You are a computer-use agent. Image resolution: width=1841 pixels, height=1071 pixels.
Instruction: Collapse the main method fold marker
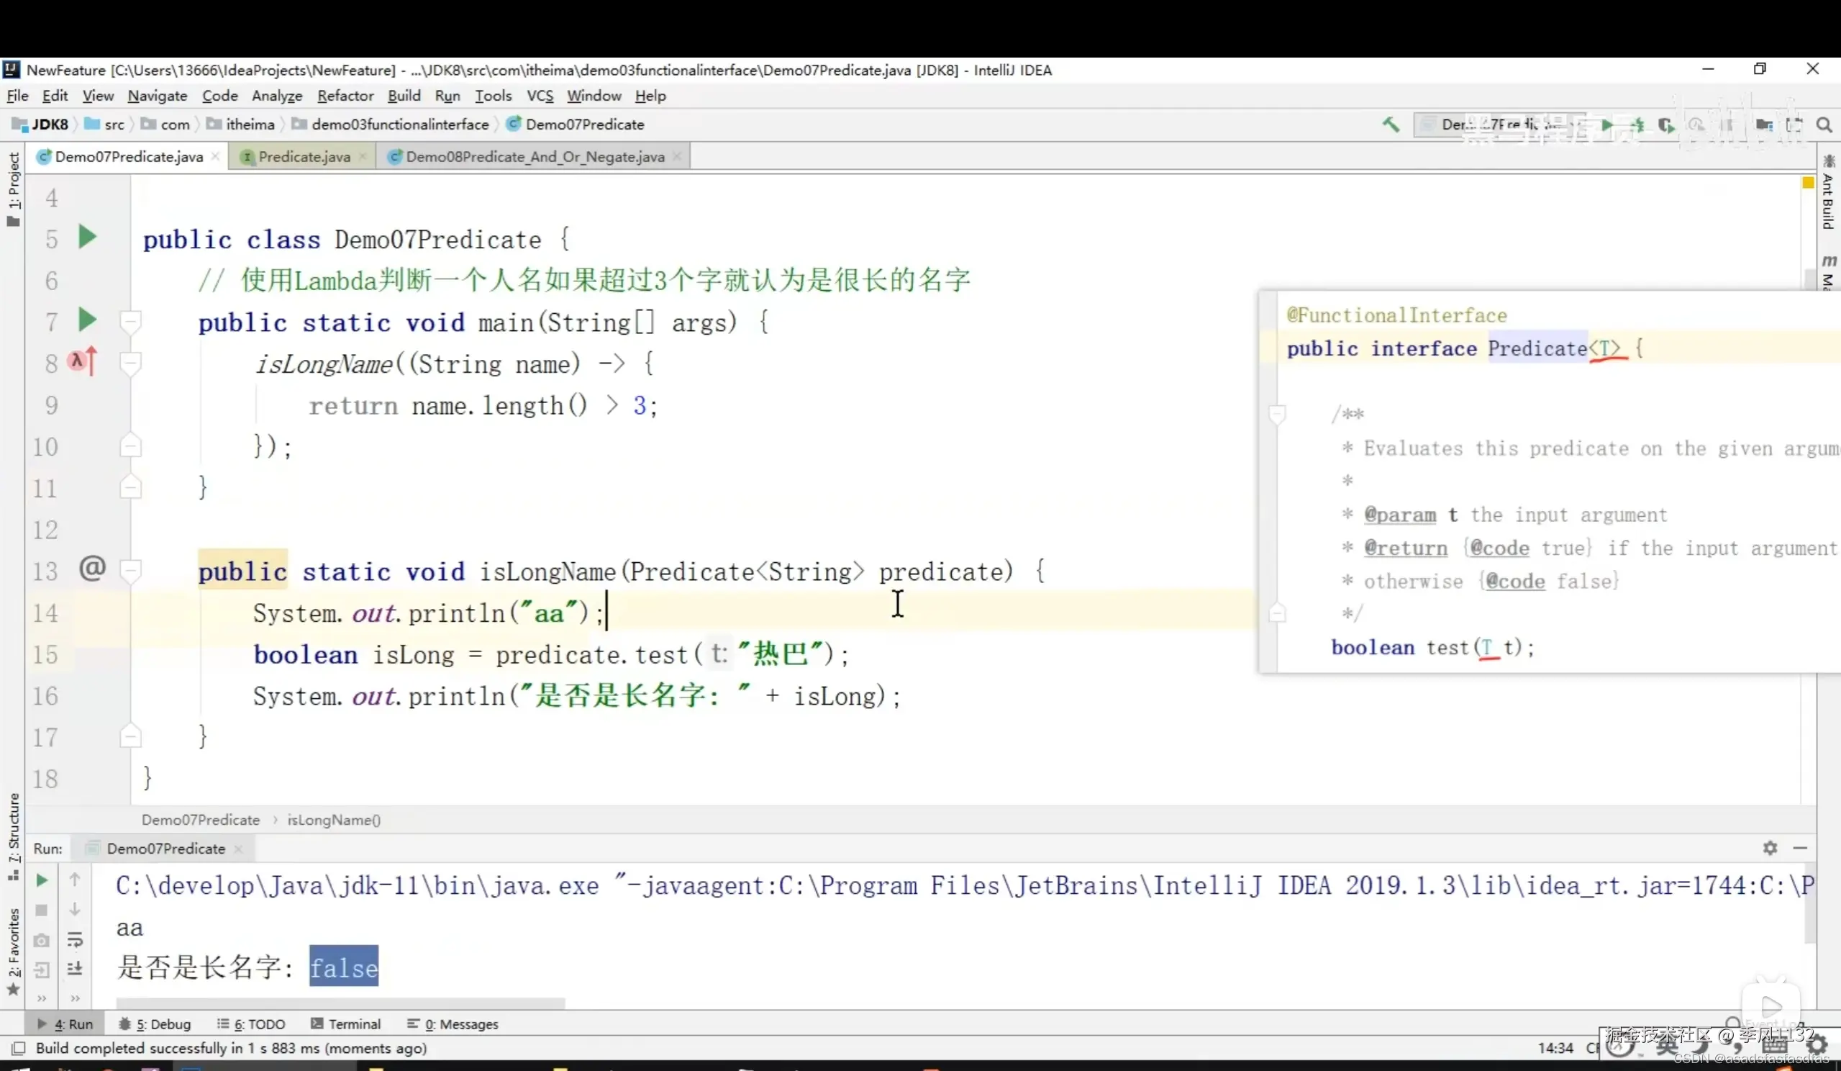pyautogui.click(x=131, y=321)
